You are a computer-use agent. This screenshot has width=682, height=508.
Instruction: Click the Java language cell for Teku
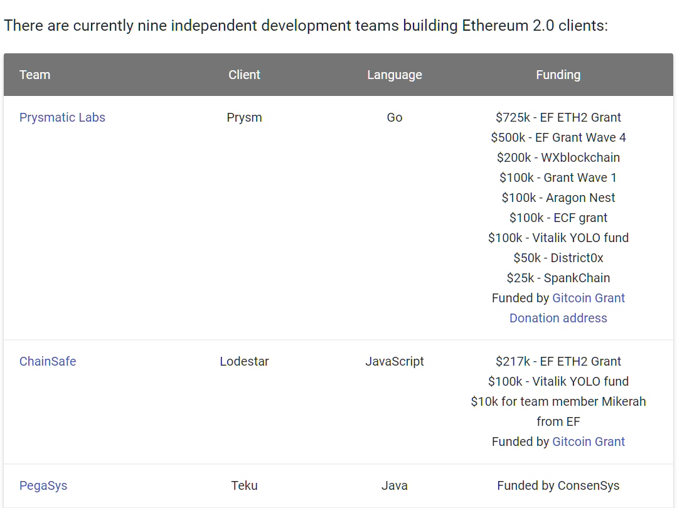click(394, 485)
